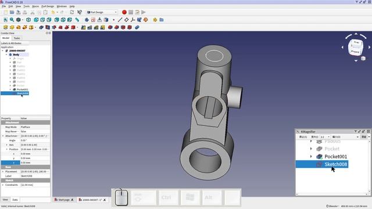Open the Part Design menu
372x209 pixels.
click(x=48, y=6)
